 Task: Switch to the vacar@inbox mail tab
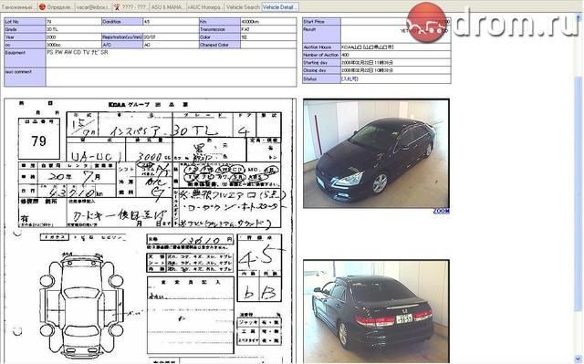coord(93,6)
